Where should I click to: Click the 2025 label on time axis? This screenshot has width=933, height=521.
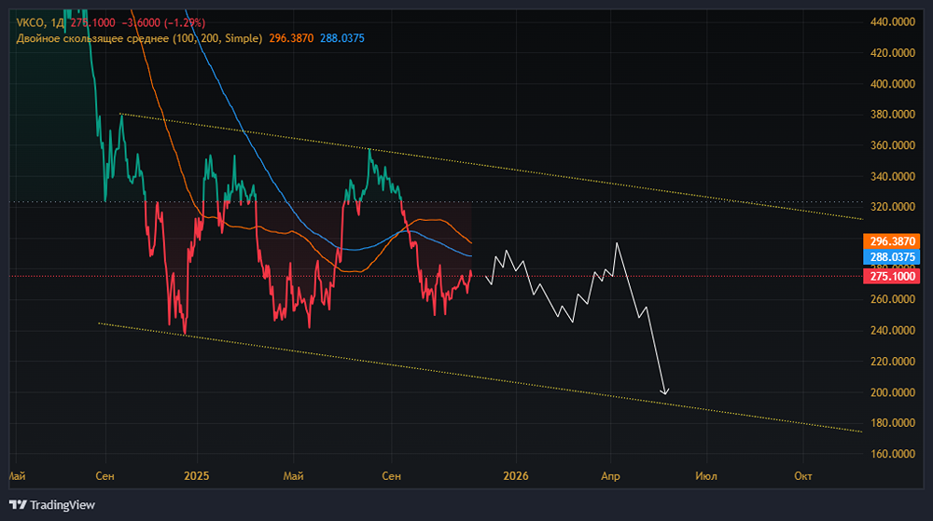[196, 476]
